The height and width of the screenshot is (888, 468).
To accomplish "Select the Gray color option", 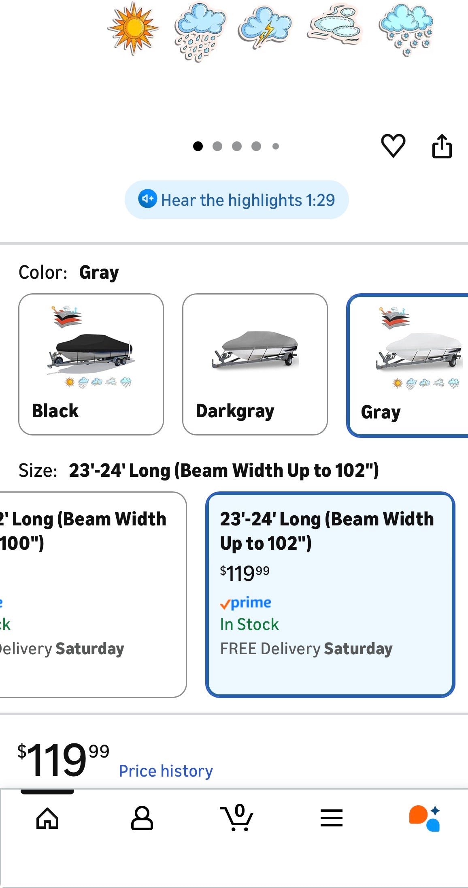I will [407, 365].
